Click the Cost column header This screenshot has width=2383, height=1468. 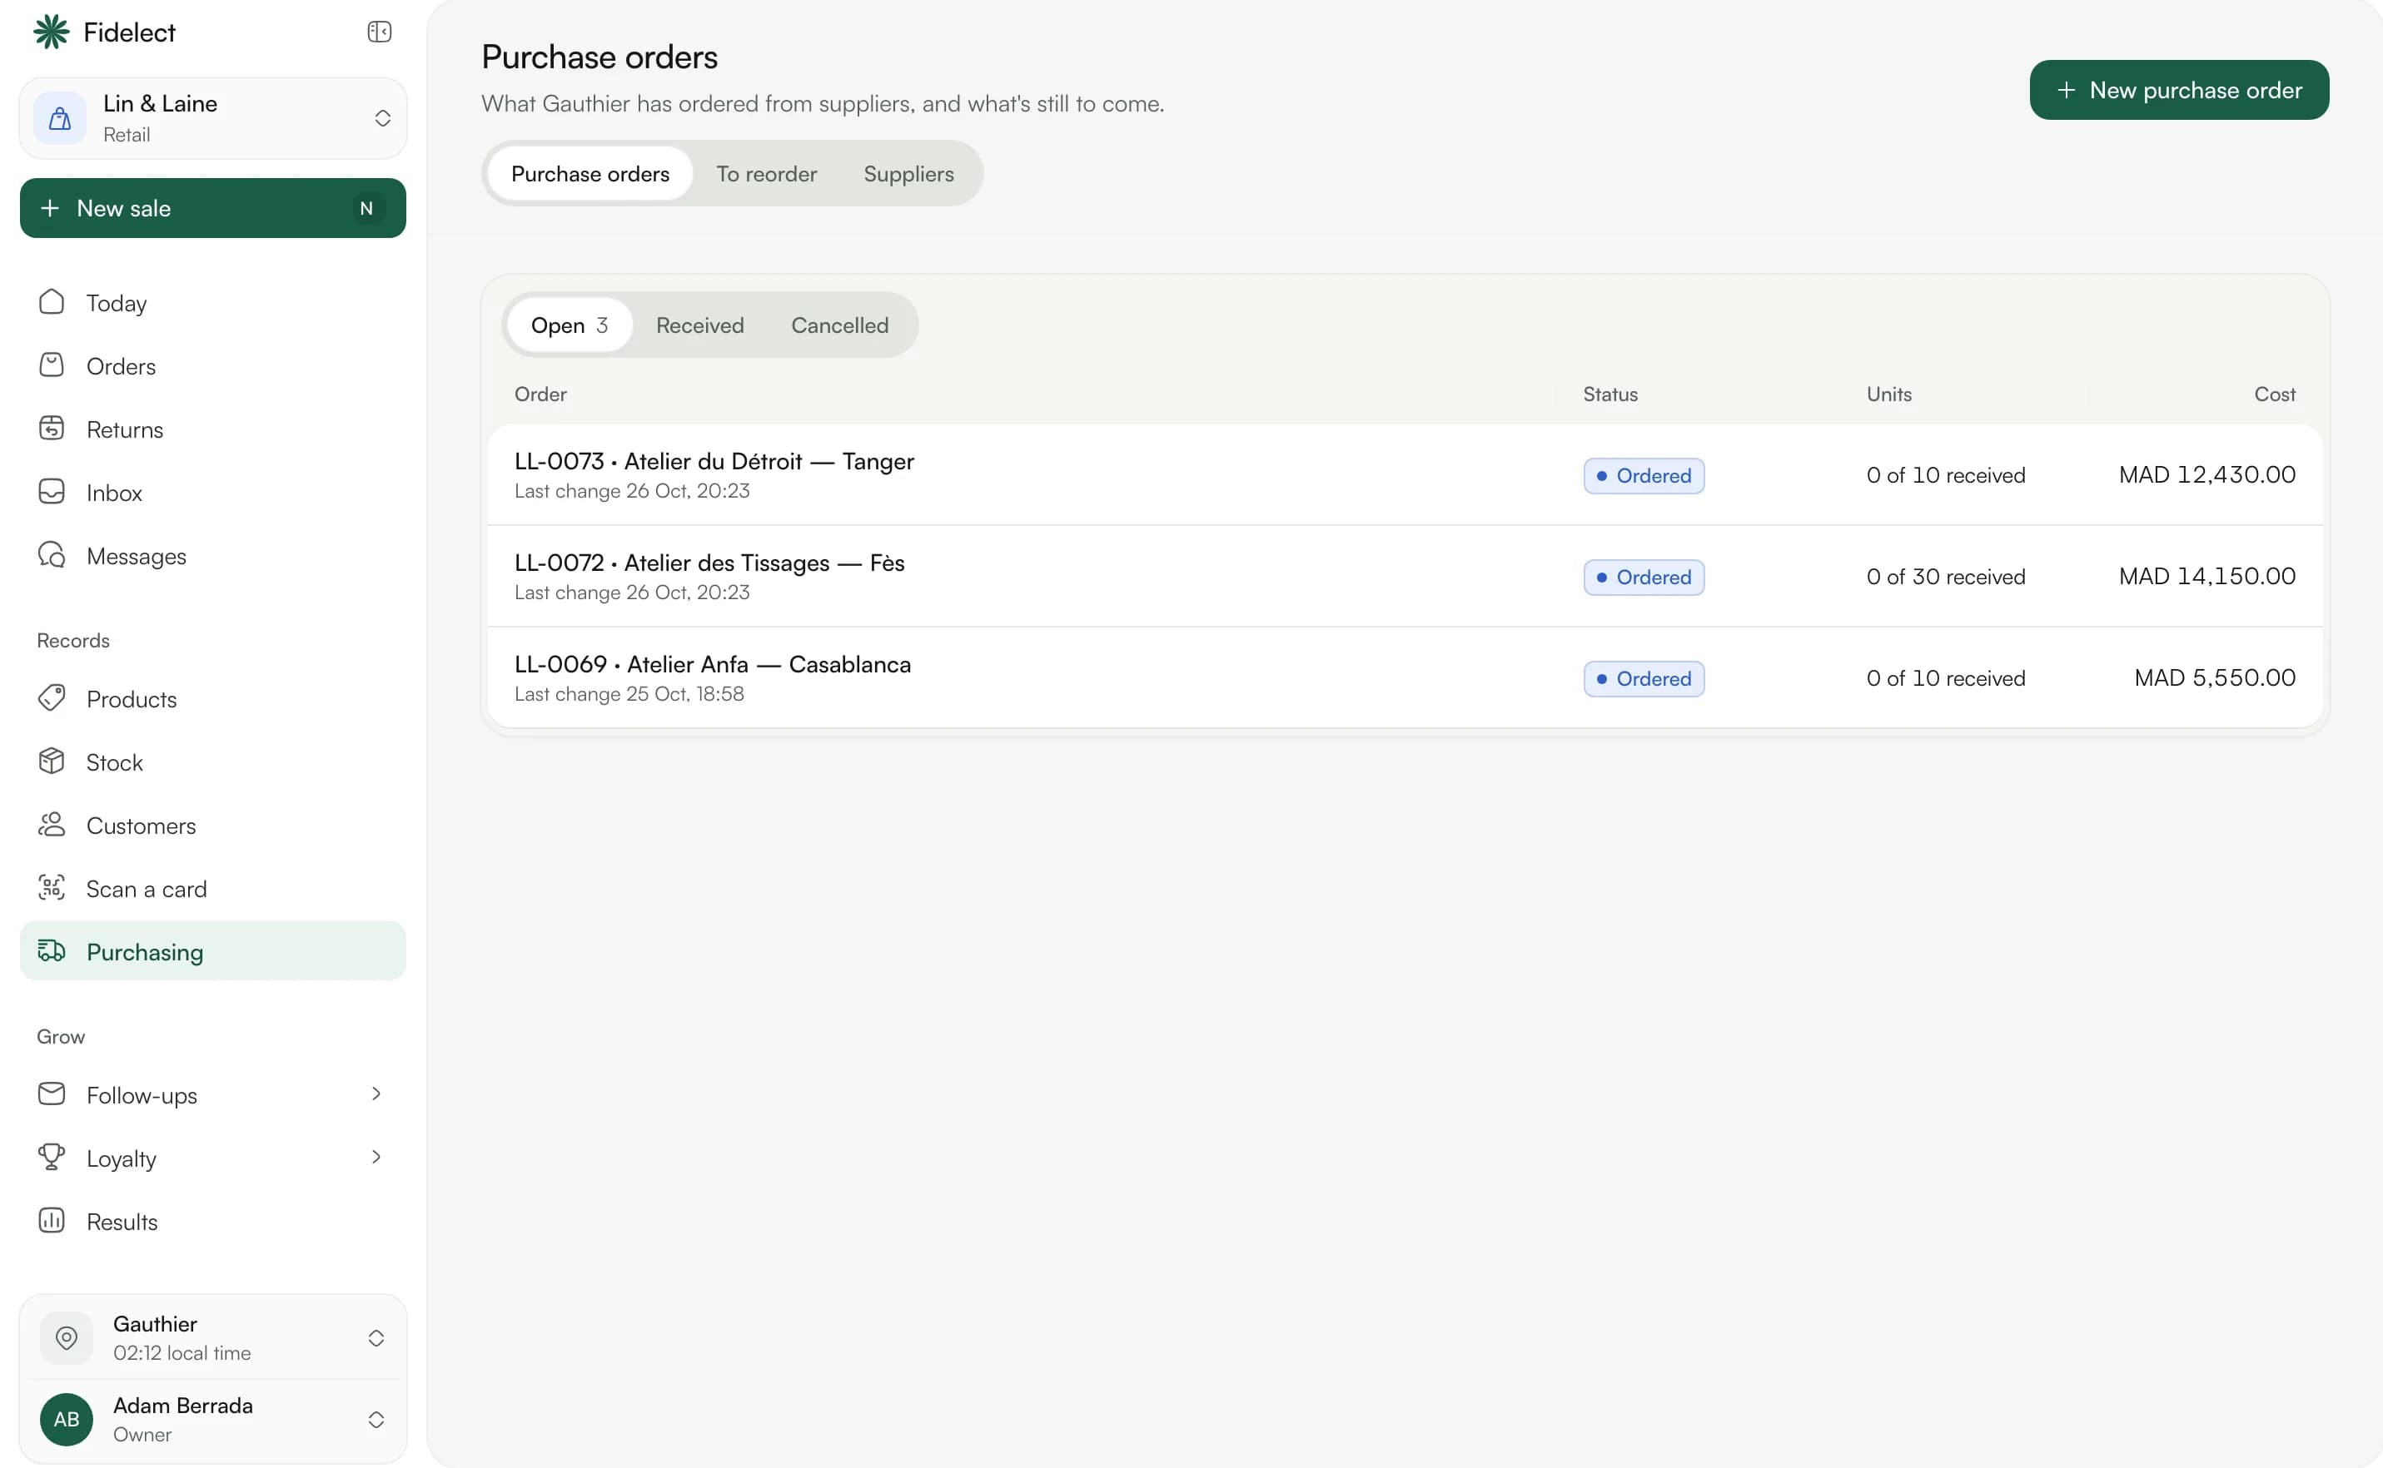(2274, 394)
